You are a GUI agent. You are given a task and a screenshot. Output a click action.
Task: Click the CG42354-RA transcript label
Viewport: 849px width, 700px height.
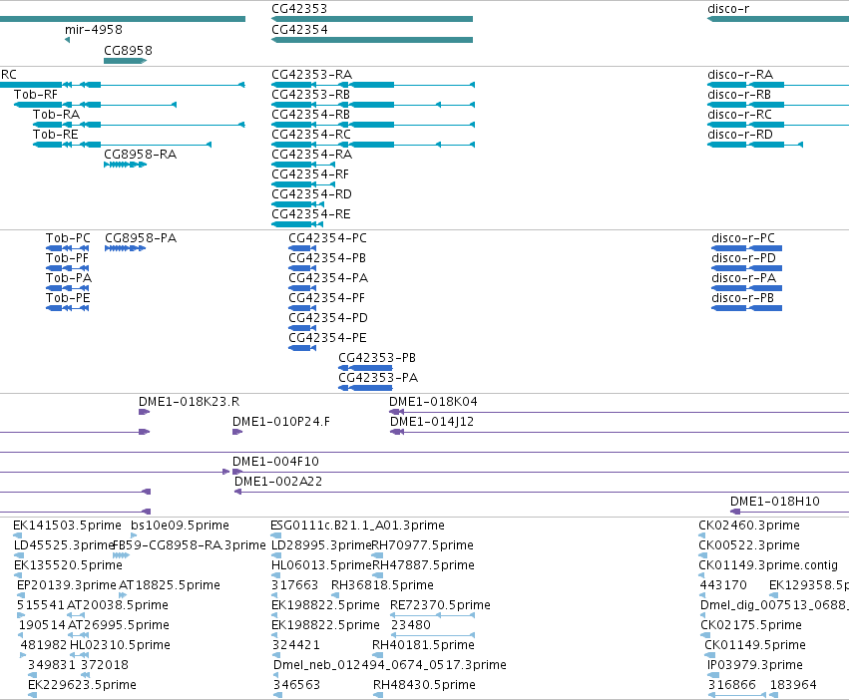[x=312, y=155]
